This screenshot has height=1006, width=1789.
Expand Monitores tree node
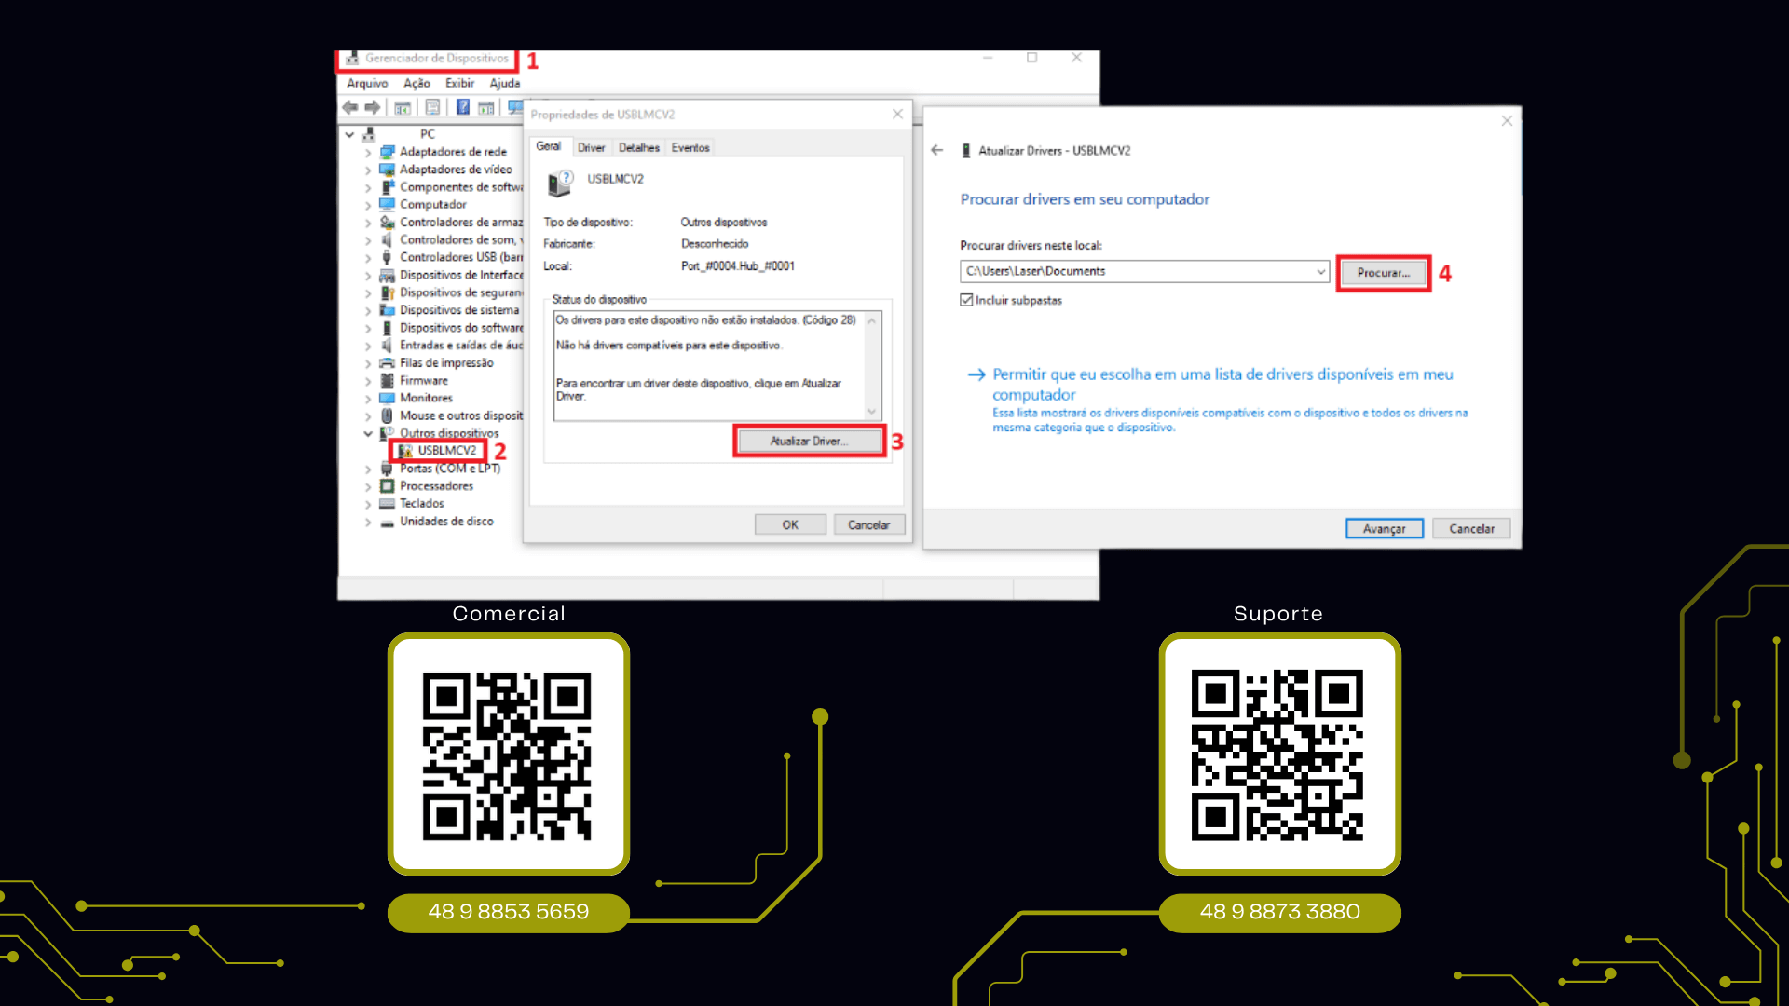pyautogui.click(x=368, y=400)
